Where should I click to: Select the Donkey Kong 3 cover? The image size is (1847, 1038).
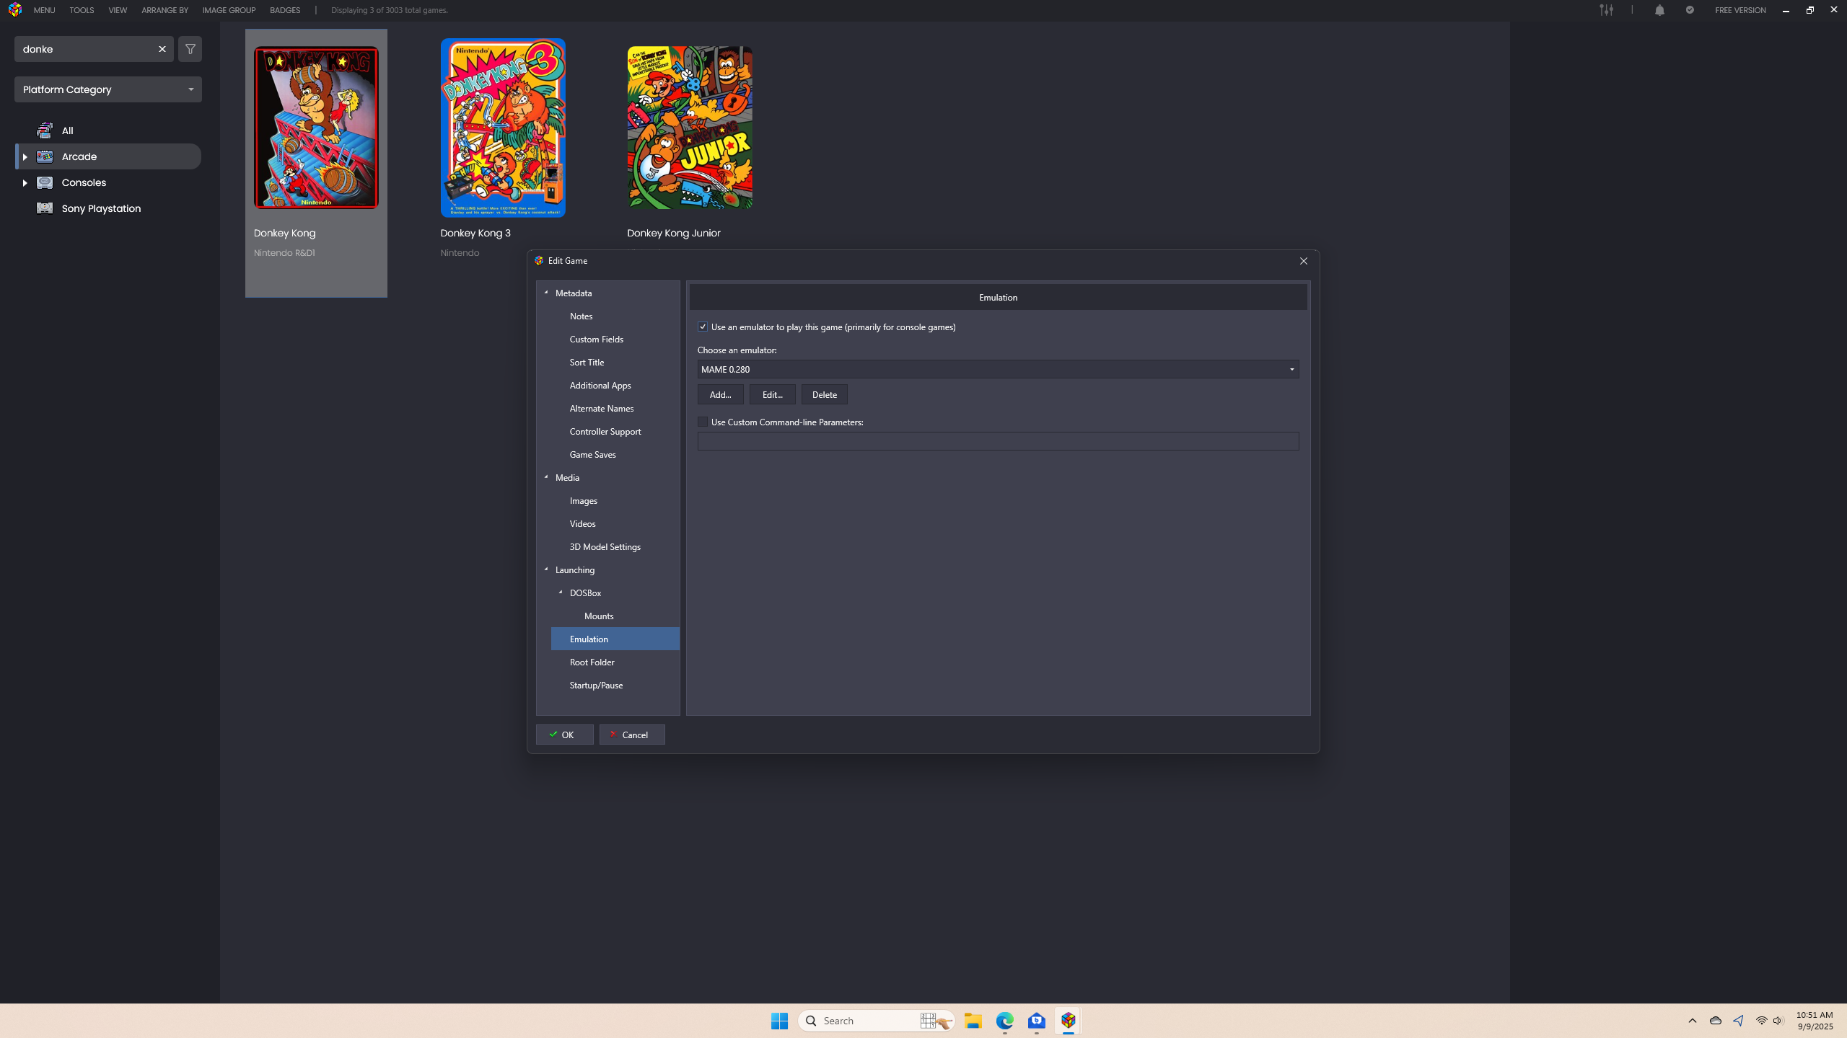(x=503, y=128)
